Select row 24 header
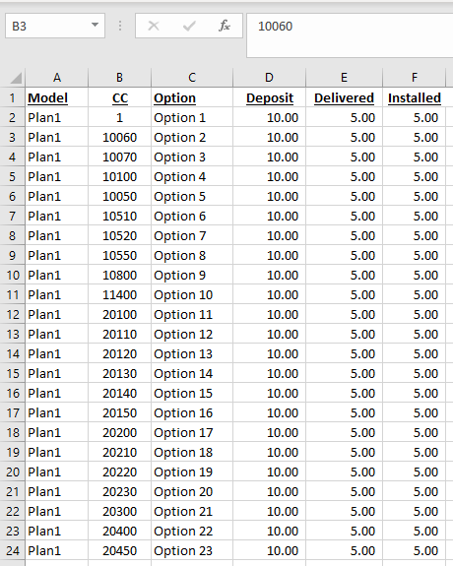This screenshot has width=453, height=566. 12,550
